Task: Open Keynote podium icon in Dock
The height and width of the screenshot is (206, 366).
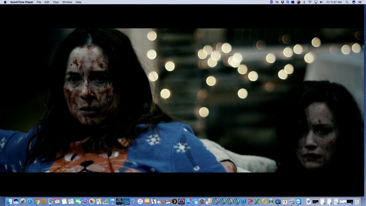Action: coord(112,201)
